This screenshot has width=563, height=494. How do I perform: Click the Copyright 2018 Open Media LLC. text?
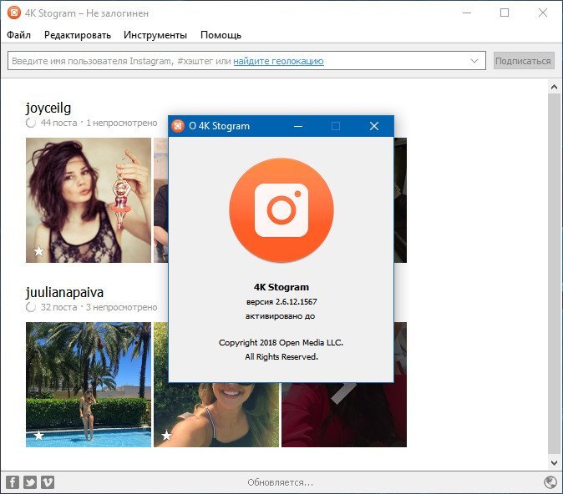tap(281, 343)
